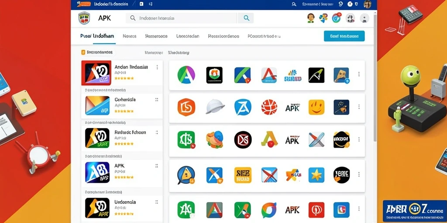Click the shield logo beside APK title
This screenshot has width=447, height=223.
click(x=84, y=18)
